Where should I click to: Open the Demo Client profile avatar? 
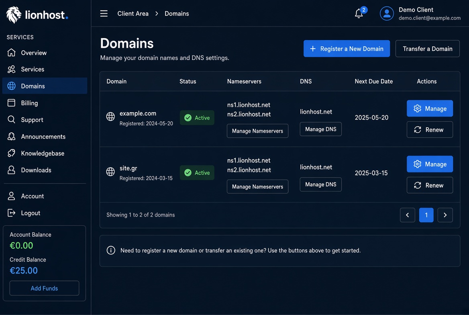click(x=387, y=14)
